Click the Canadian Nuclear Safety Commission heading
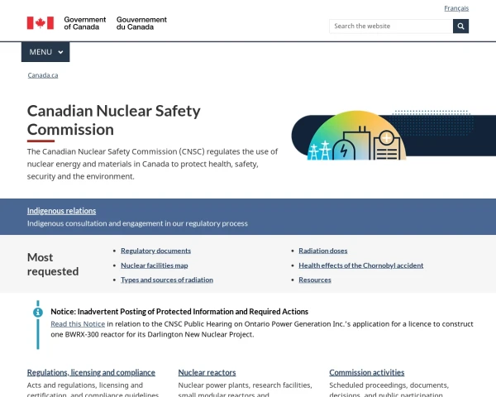 pyautogui.click(x=114, y=120)
